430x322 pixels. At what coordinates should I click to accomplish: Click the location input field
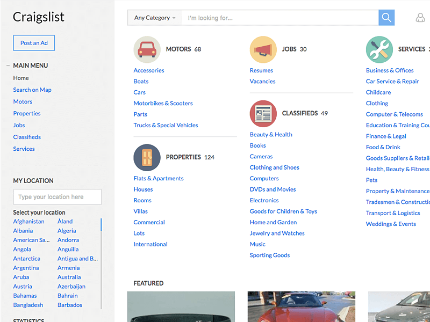click(x=58, y=196)
